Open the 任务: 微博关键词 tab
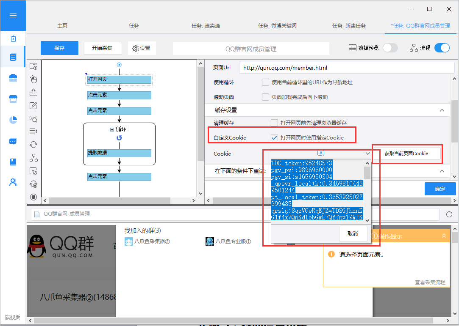This screenshot has width=459, height=326. tap(277, 26)
